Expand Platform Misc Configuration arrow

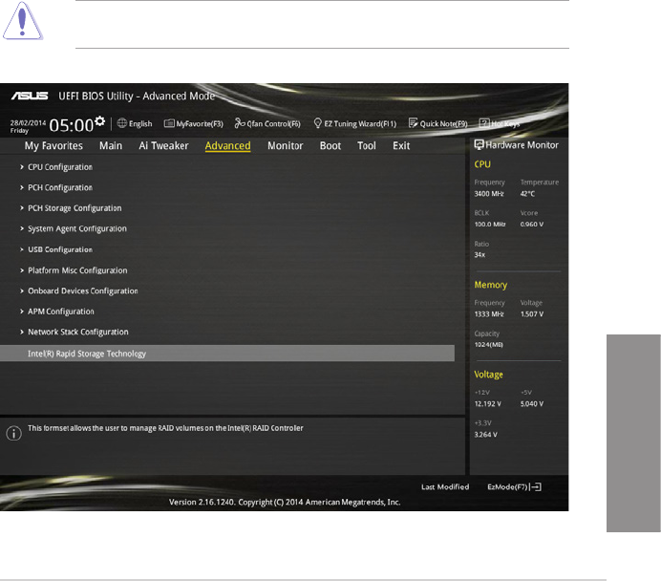tap(22, 270)
